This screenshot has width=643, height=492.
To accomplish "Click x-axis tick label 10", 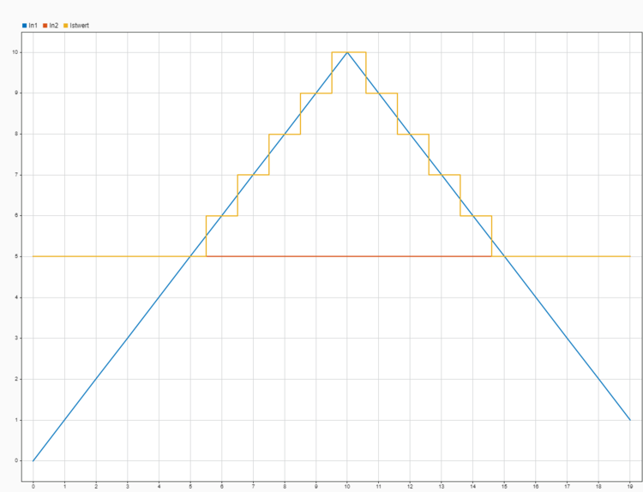I will pyautogui.click(x=347, y=487).
